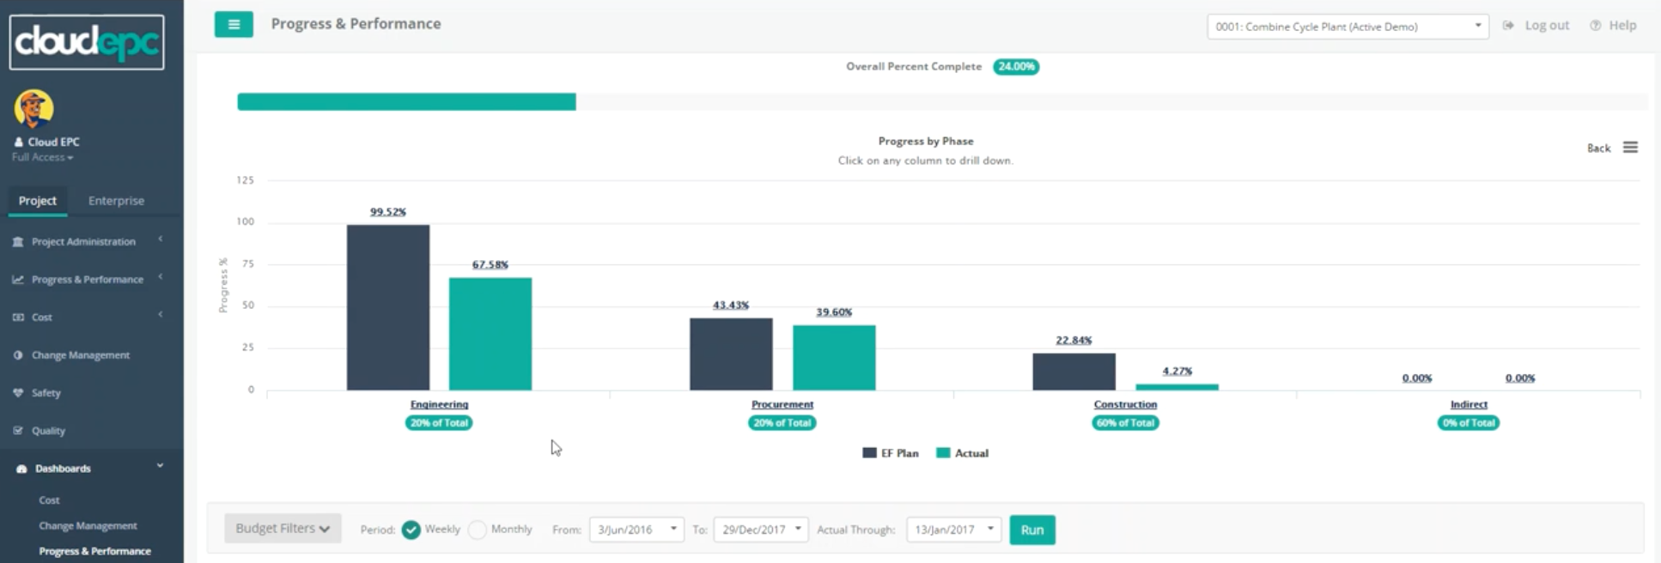Select the Monthly period option
The image size is (1661, 563).
tap(478, 530)
